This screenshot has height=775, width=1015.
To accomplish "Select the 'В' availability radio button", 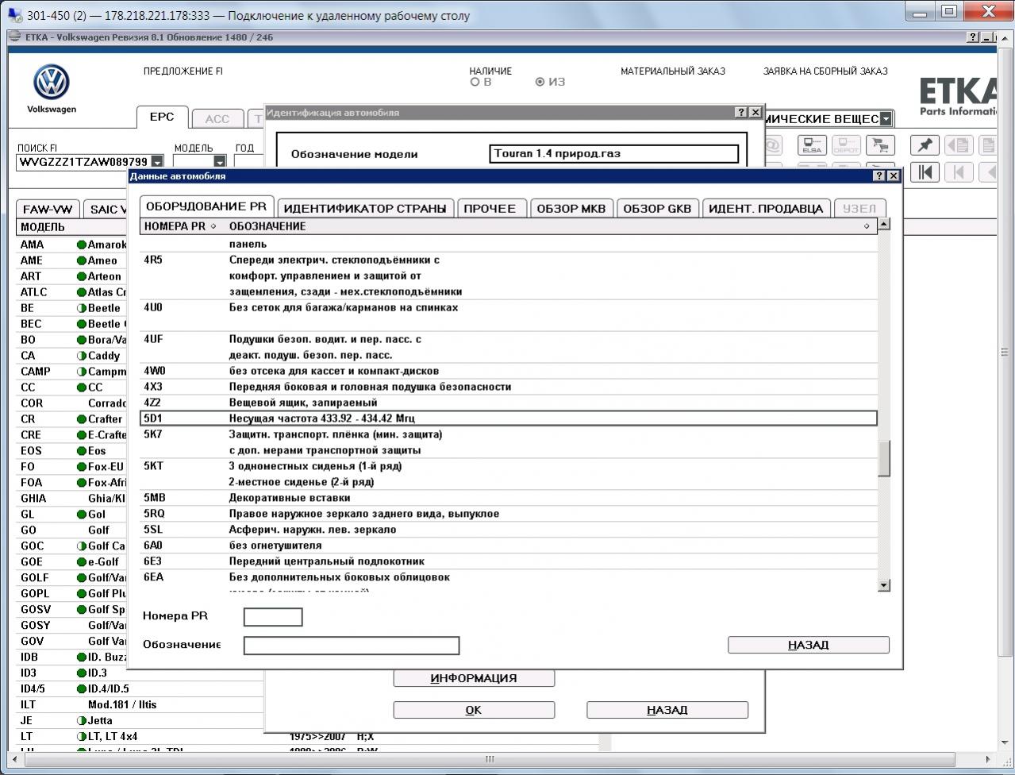I will pyautogui.click(x=475, y=82).
